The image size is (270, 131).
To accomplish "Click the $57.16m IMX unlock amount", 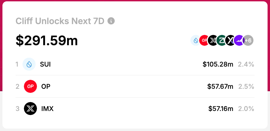I will 221,109.
